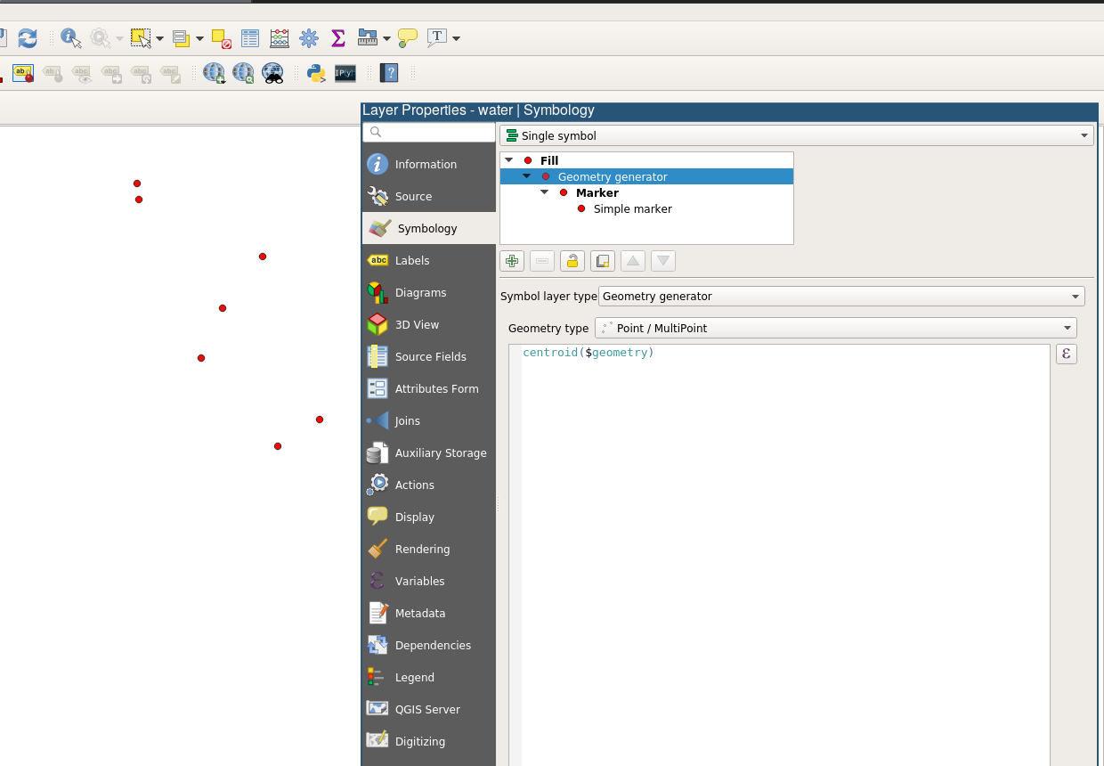
Task: Click the Show Statistical Summary sigma icon
Action: coord(337,38)
